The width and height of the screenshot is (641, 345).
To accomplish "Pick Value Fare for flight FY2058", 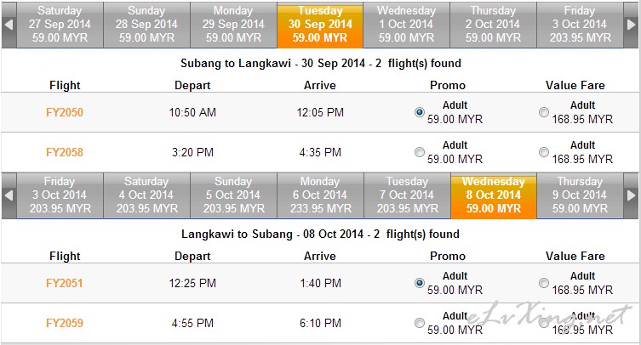I will [544, 152].
